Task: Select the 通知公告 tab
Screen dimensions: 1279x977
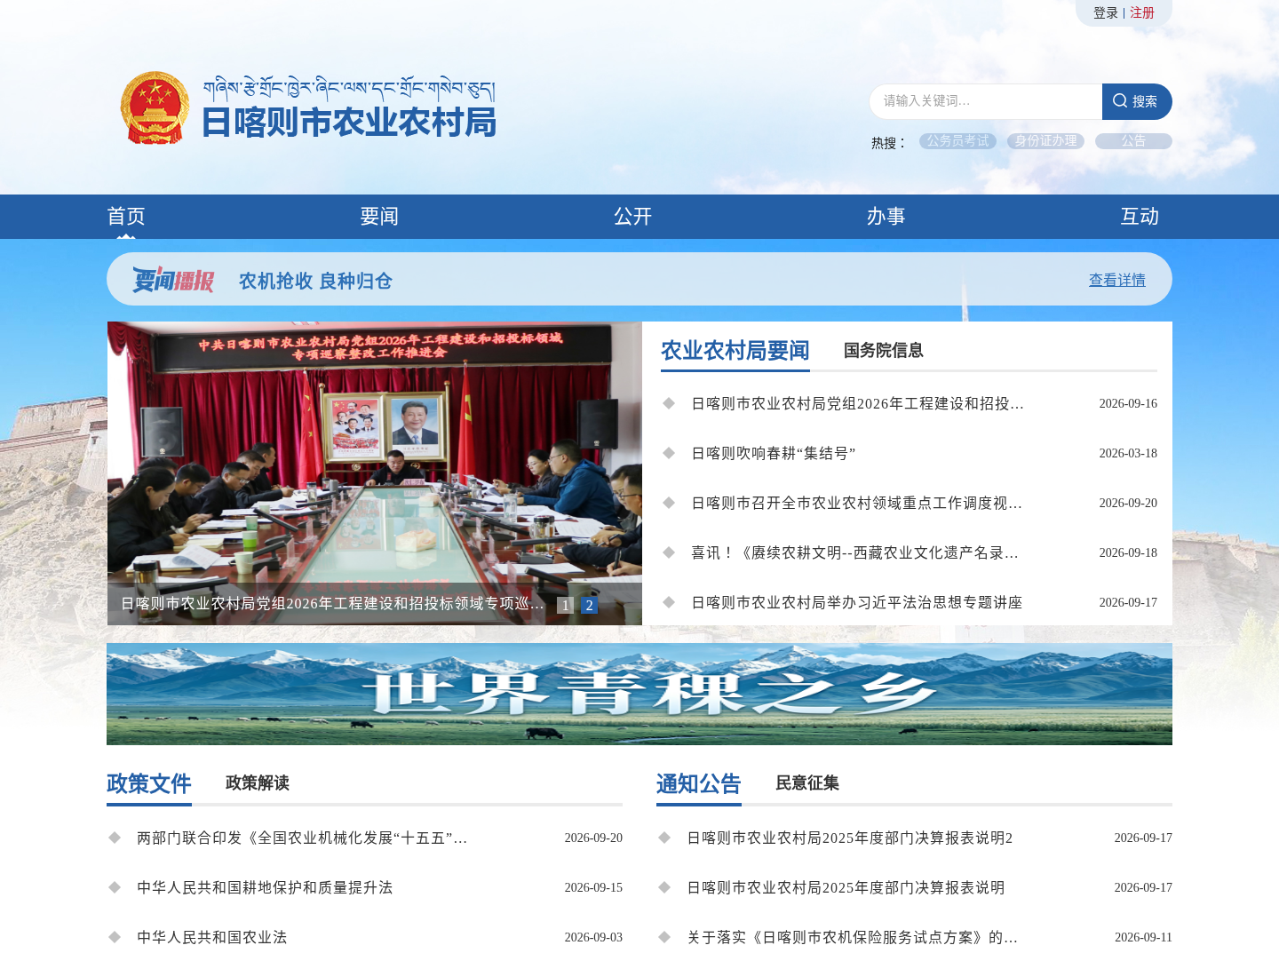Action: [x=699, y=784]
